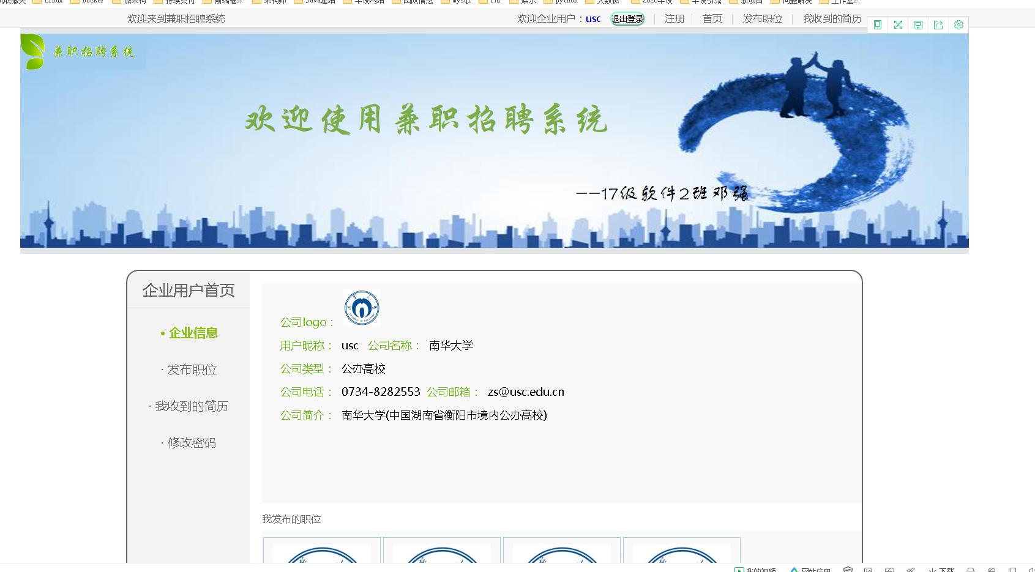The height and width of the screenshot is (572, 1035).
Task: Enter fullscreen via the four-arrows icon
Action: [x=897, y=25]
